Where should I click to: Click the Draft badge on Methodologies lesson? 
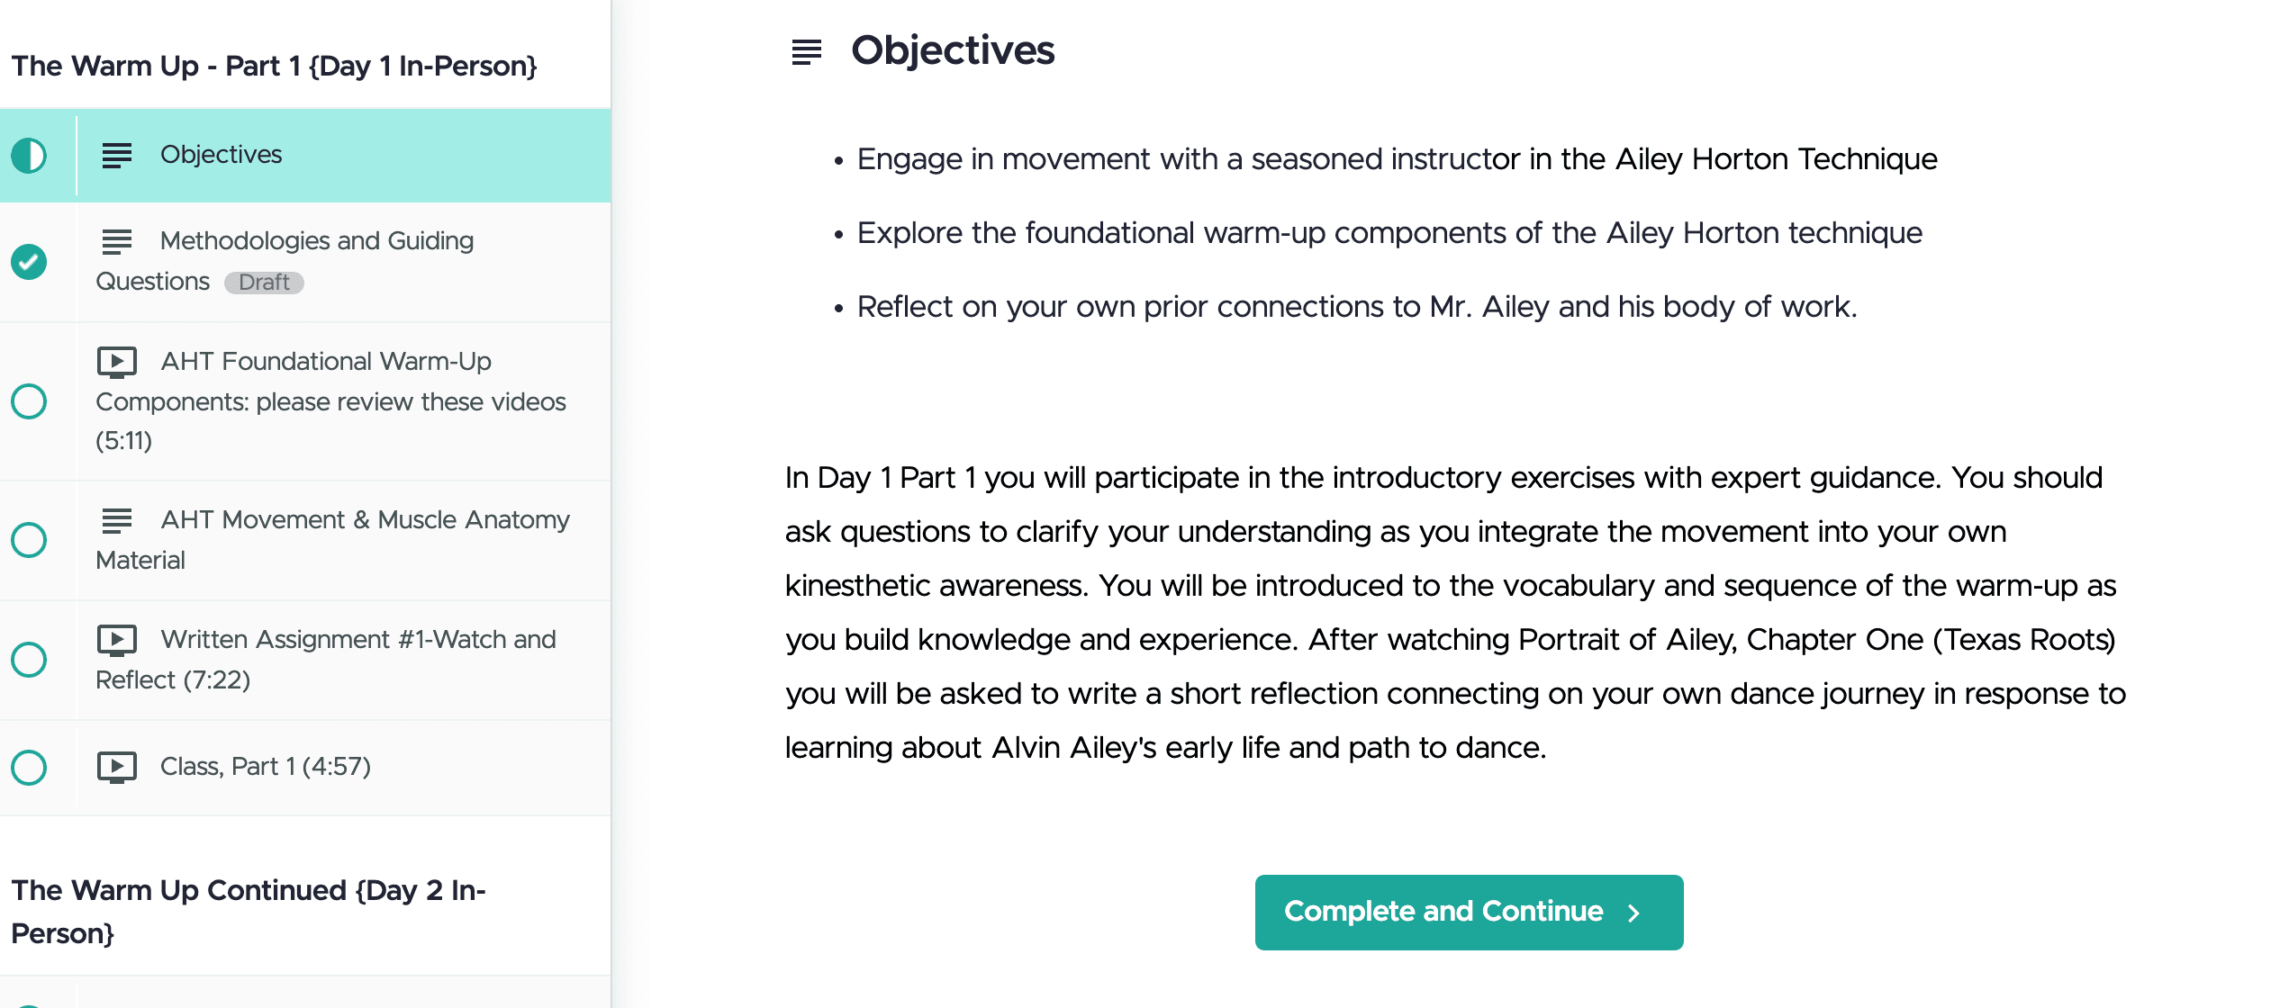click(264, 282)
